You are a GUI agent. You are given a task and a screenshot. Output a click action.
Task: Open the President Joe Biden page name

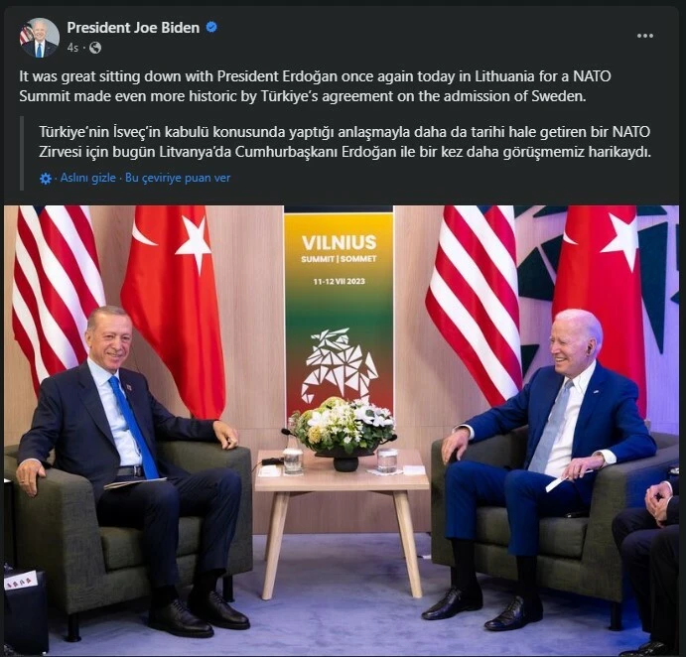[x=133, y=28]
